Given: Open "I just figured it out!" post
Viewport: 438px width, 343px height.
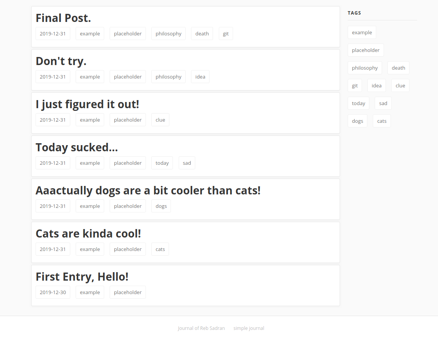Looking at the screenshot, I should click(87, 104).
